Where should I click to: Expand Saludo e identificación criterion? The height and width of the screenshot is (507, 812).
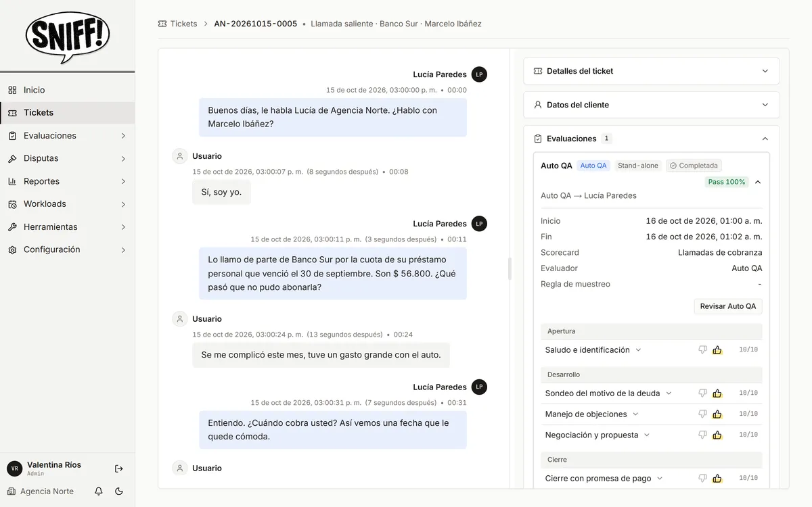[x=638, y=350]
